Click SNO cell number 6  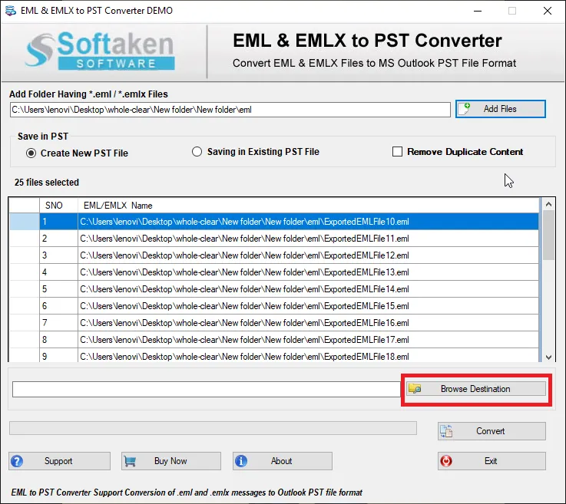[x=58, y=306]
